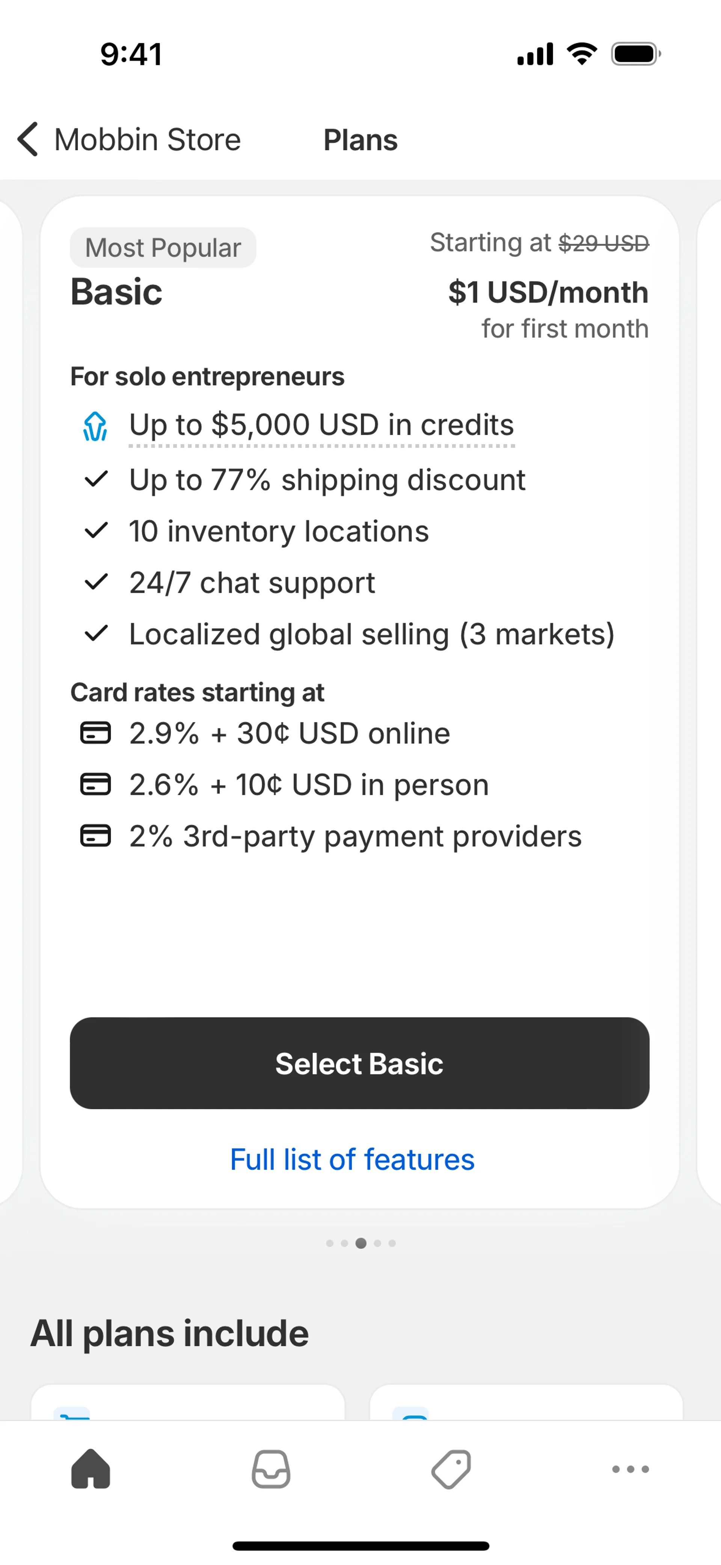The width and height of the screenshot is (721, 1565).
Task: Tap the 3rd-party payment card icon
Action: 95,836
